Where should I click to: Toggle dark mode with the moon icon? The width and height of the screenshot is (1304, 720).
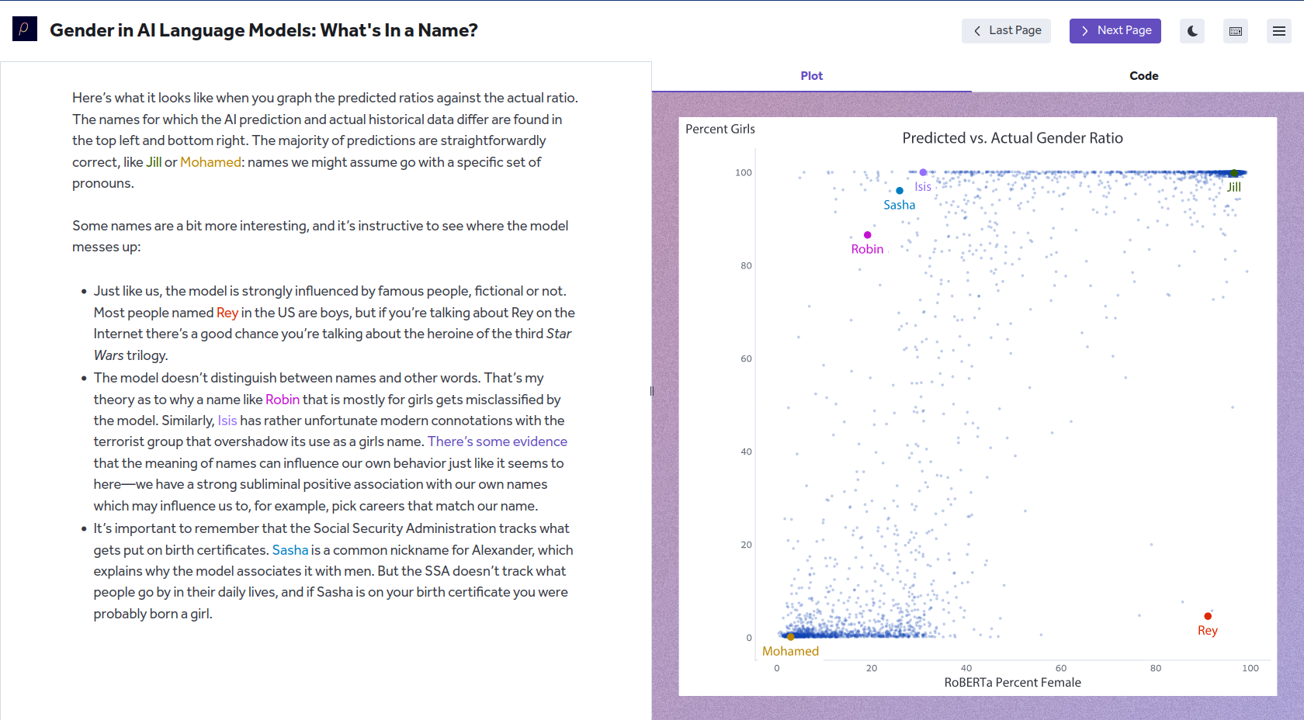1192,31
